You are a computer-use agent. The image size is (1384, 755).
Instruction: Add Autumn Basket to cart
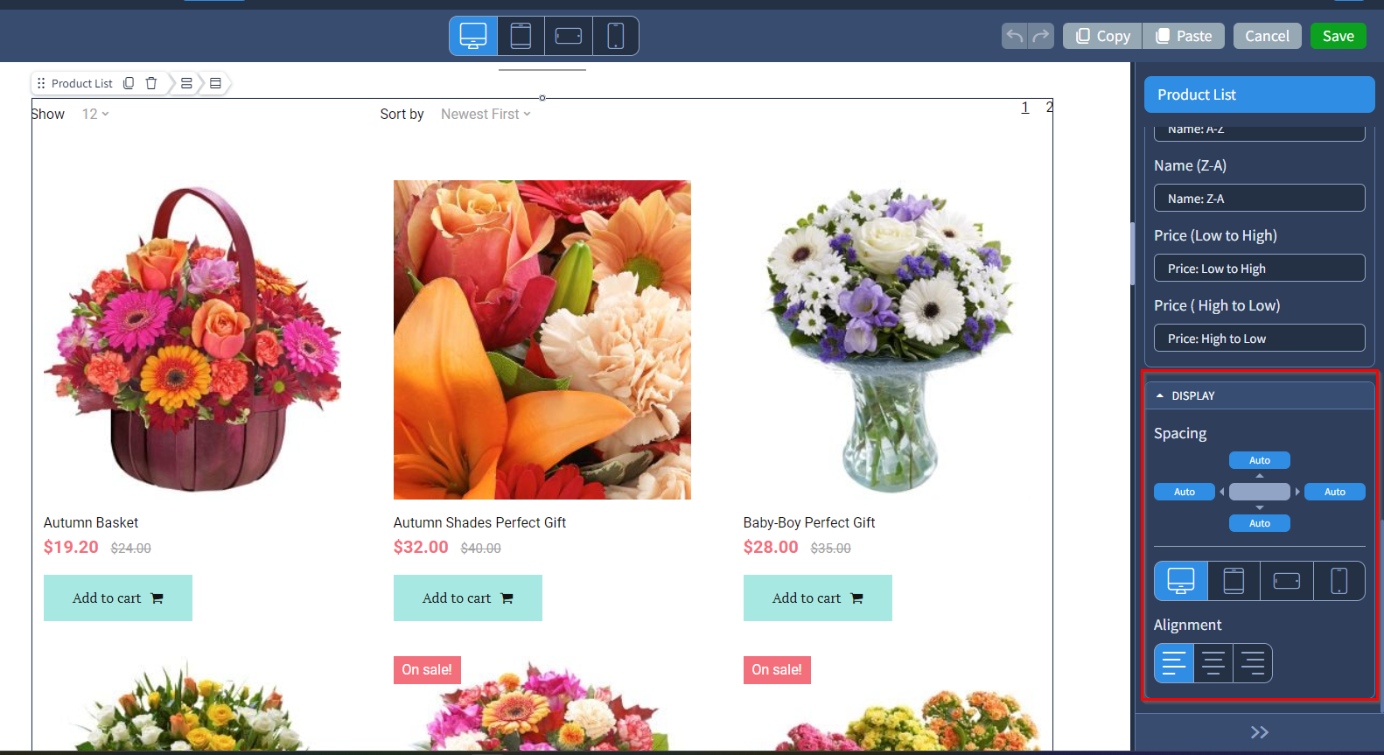(118, 598)
